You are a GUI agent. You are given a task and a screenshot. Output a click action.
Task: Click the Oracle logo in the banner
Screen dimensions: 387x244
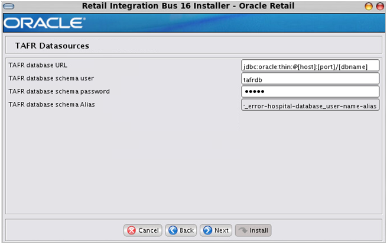click(44, 23)
